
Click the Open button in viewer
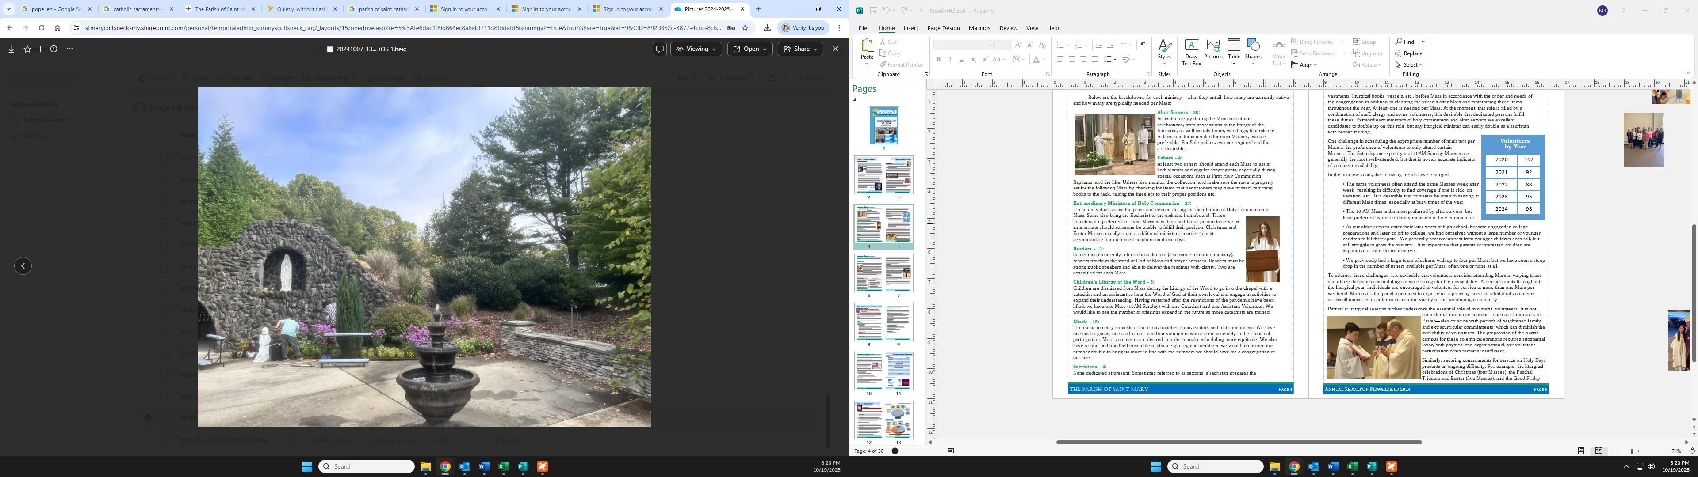[750, 49]
